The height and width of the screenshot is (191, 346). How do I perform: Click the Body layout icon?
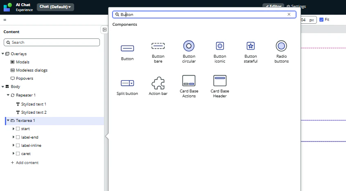7,87
